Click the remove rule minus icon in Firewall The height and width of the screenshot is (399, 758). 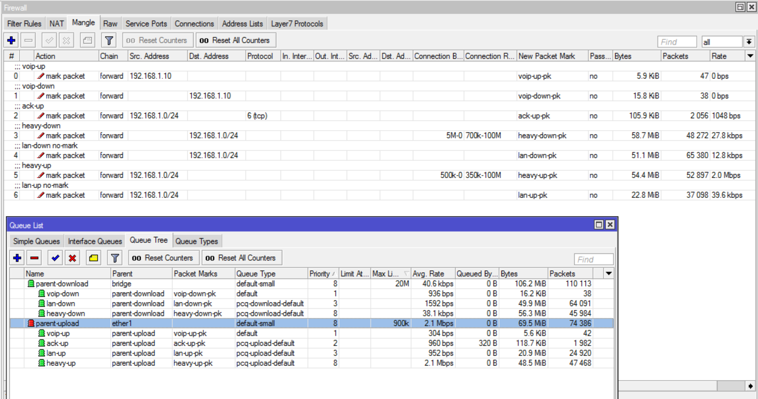[28, 41]
